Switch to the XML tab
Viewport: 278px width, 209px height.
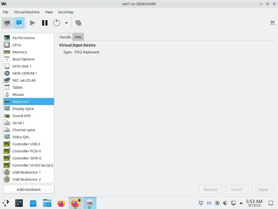78,37
